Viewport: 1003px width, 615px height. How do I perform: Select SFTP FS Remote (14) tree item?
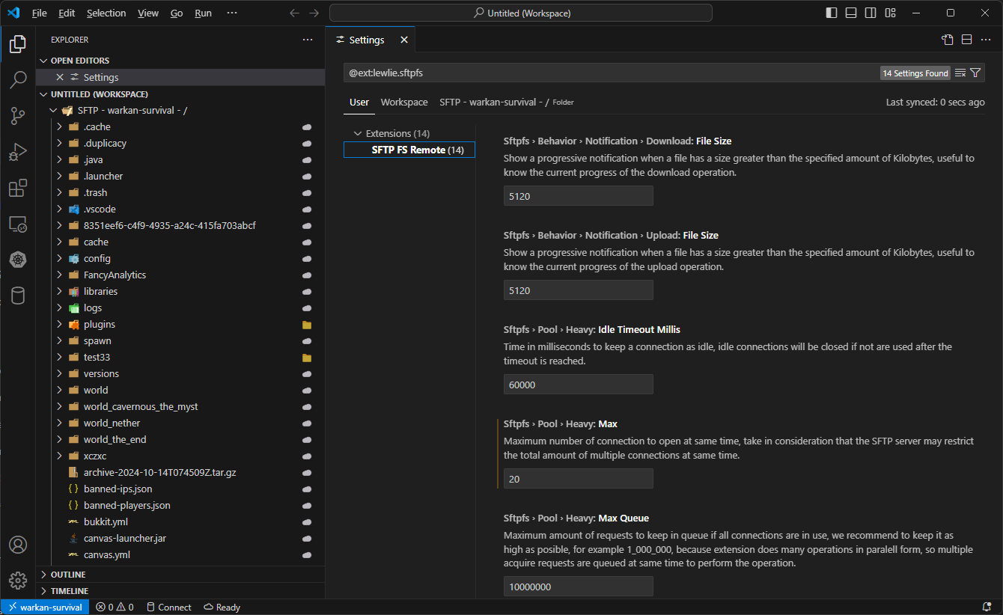[409, 150]
